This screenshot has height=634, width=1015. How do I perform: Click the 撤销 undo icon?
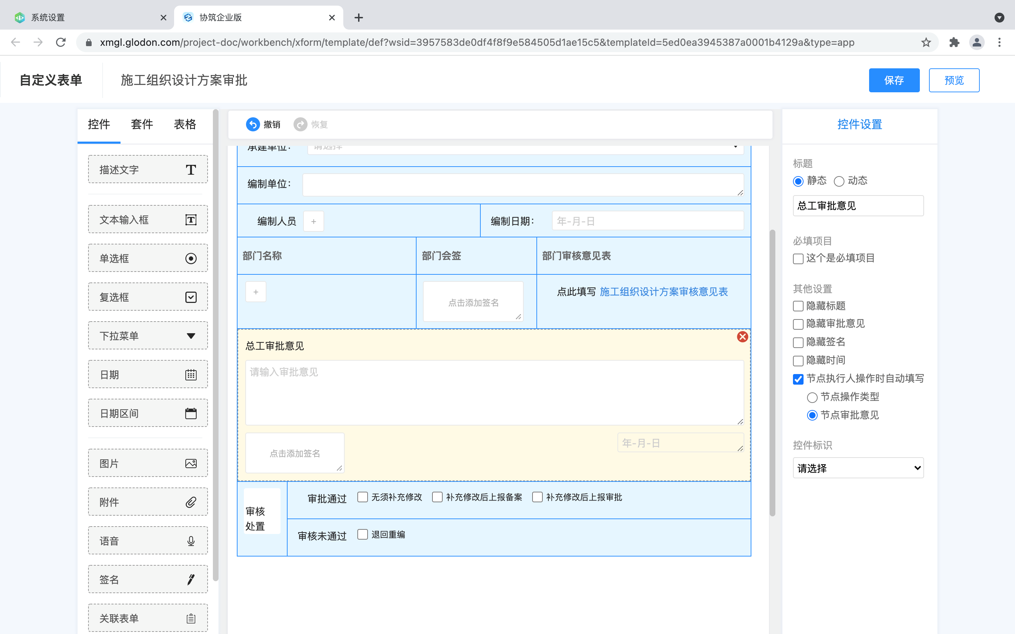point(253,124)
